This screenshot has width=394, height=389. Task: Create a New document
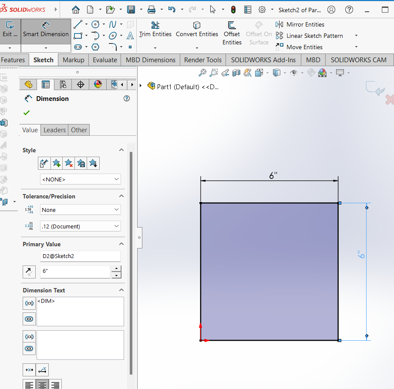point(90,10)
